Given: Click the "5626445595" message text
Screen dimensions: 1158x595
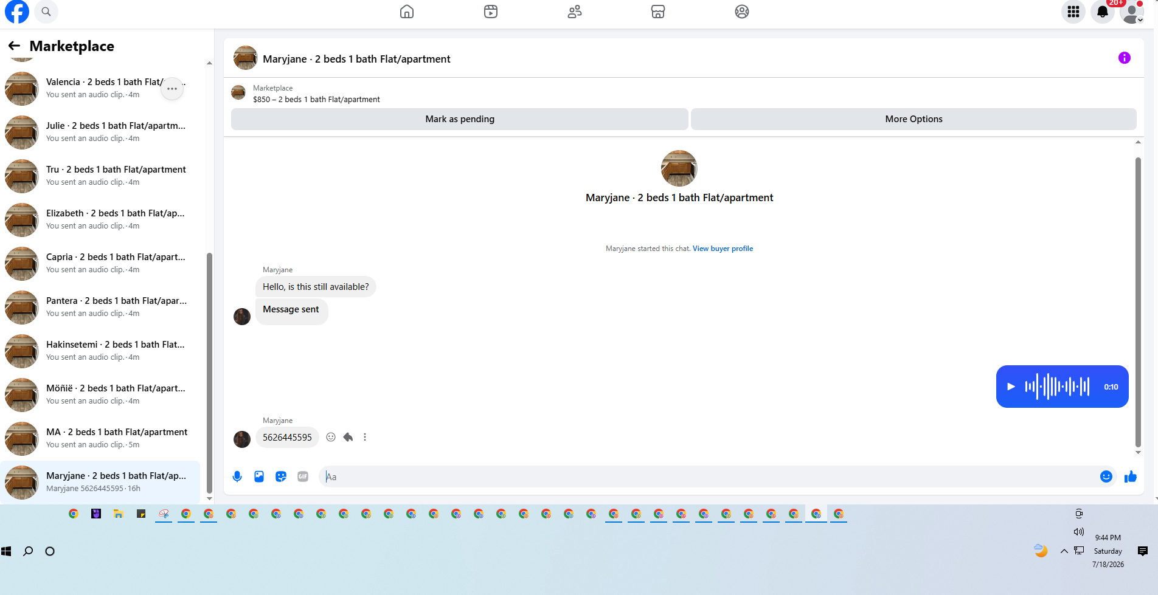Looking at the screenshot, I should point(287,438).
